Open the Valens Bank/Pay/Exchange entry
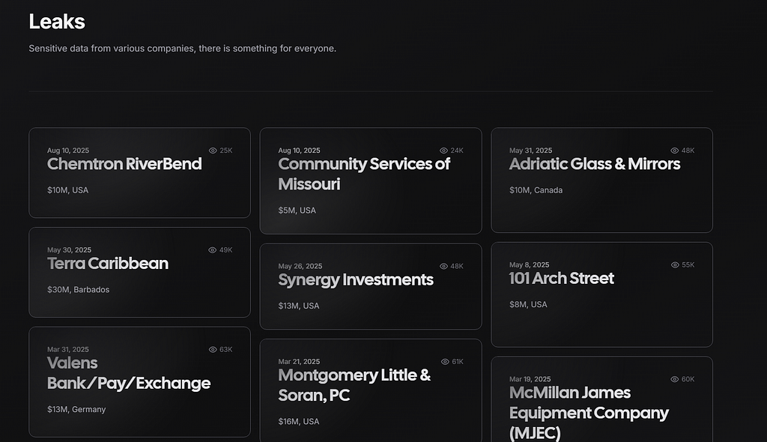Screen dimensions: 767x442 click(x=129, y=373)
